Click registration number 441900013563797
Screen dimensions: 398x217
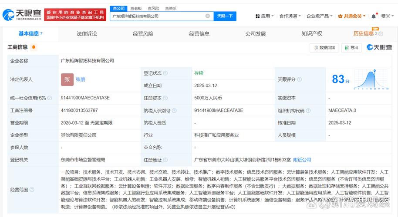[79, 111]
